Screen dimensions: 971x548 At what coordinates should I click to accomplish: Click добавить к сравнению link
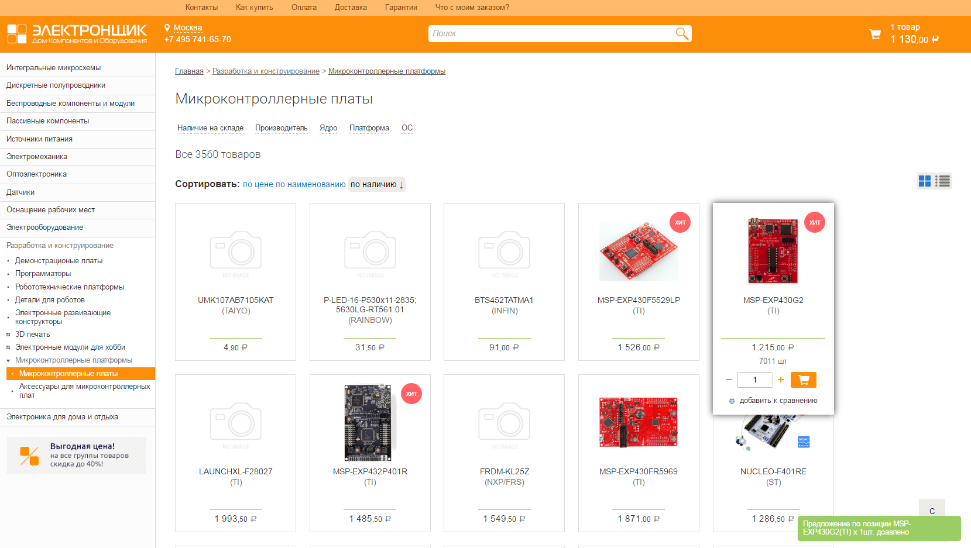(778, 401)
